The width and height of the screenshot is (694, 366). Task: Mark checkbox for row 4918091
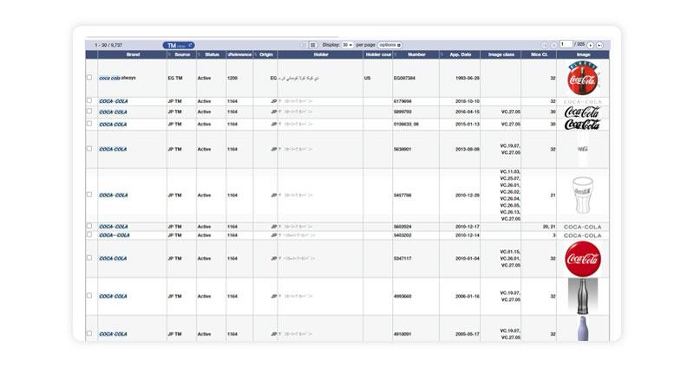pyautogui.click(x=89, y=334)
